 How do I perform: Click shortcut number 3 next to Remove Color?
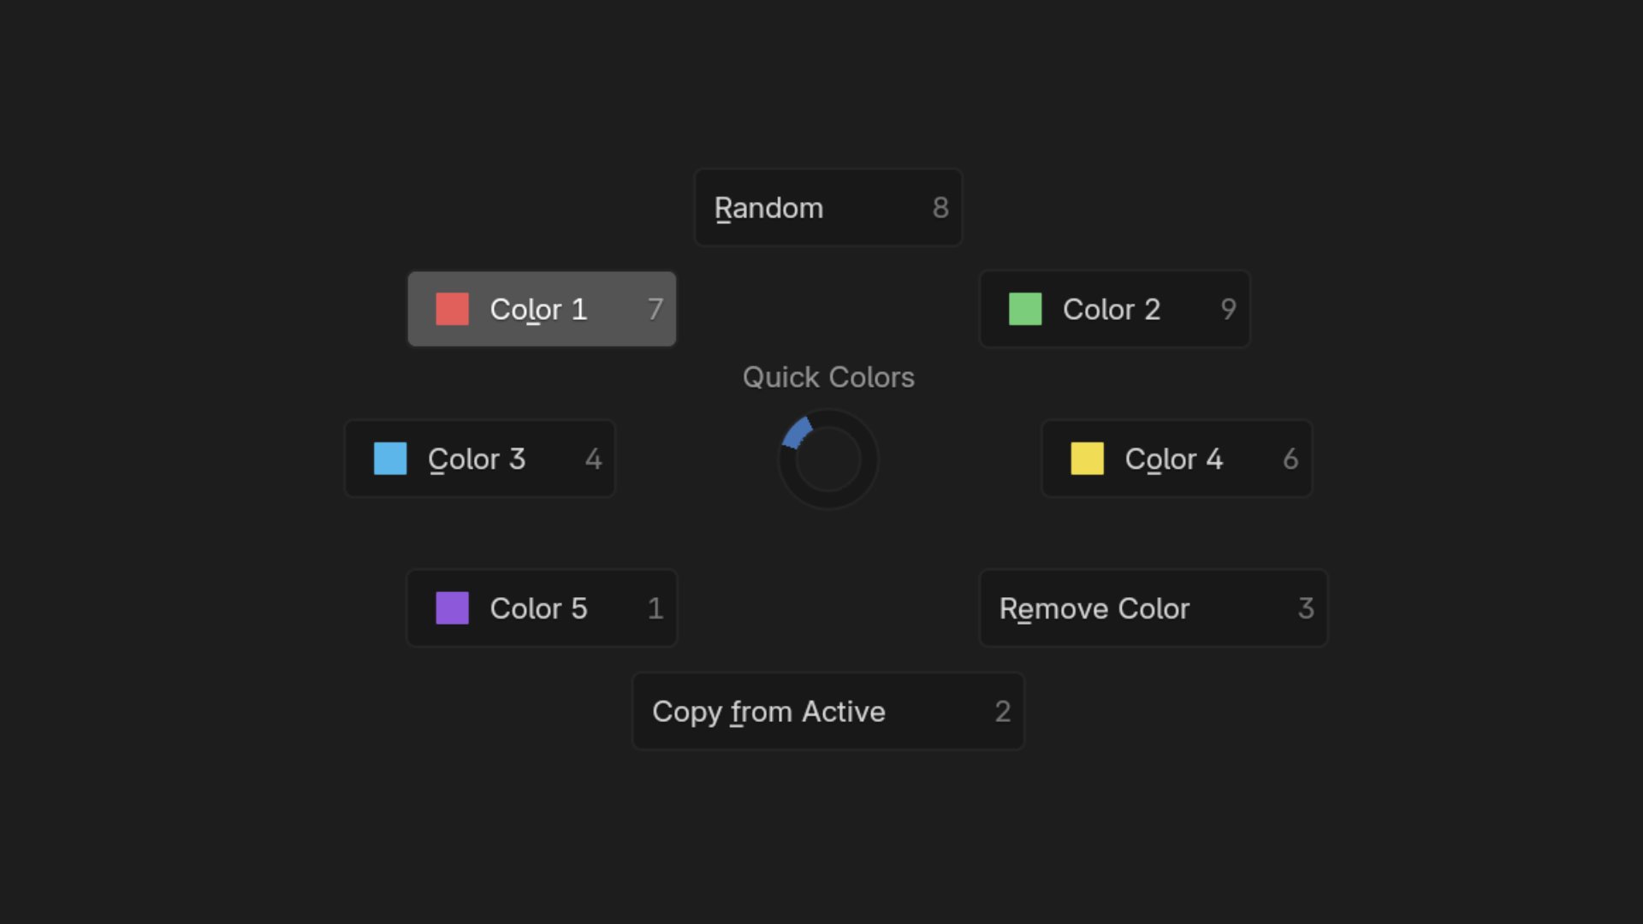(x=1306, y=608)
